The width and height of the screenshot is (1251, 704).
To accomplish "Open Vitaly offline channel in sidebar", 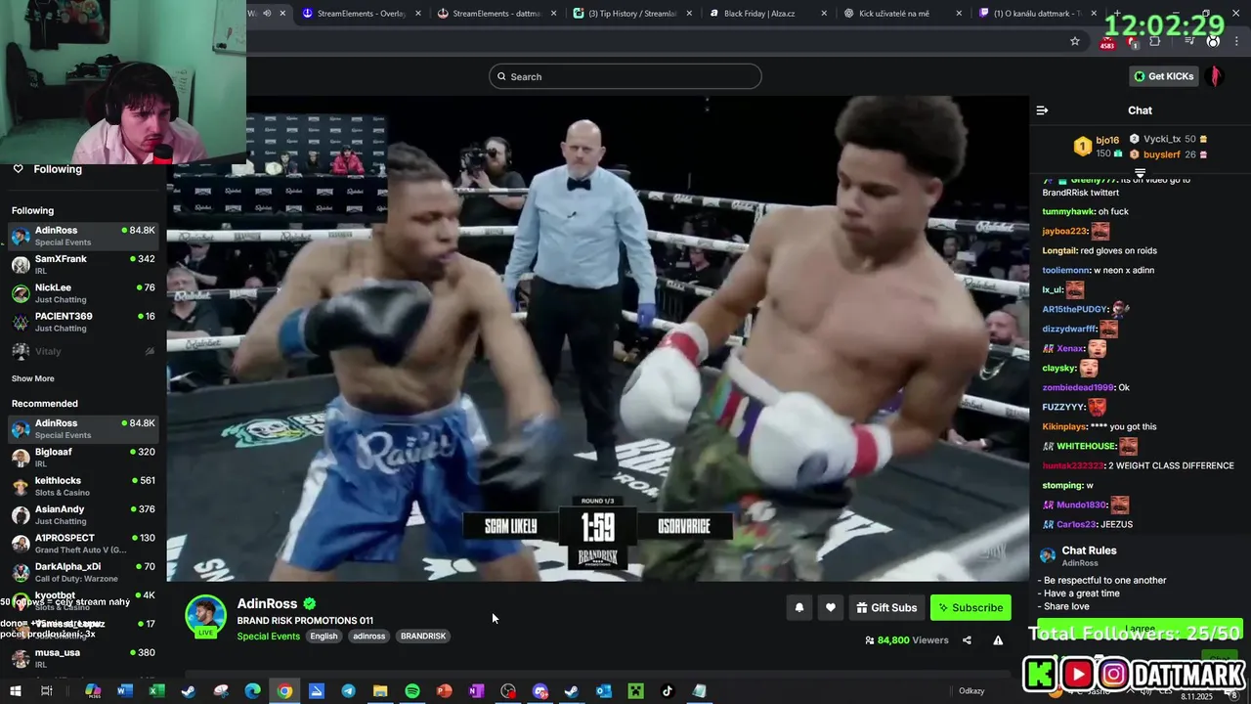I will [x=83, y=351].
